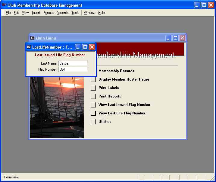Click the 'Print Labels' label text

coord(109,88)
